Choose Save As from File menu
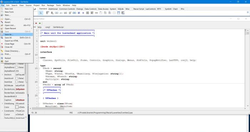 coord(16,35)
